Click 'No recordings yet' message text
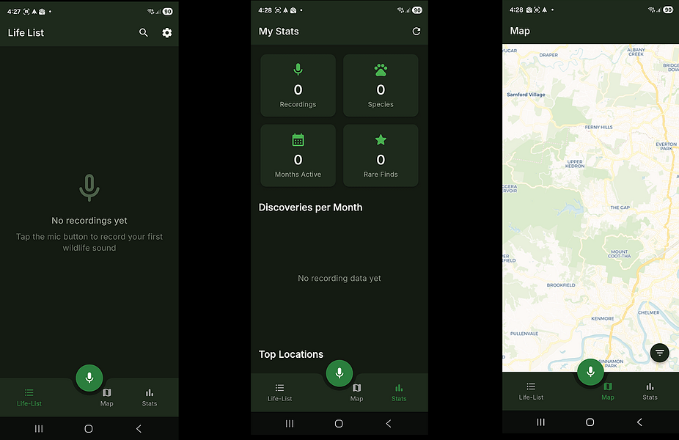The height and width of the screenshot is (440, 679). pyautogui.click(x=89, y=221)
